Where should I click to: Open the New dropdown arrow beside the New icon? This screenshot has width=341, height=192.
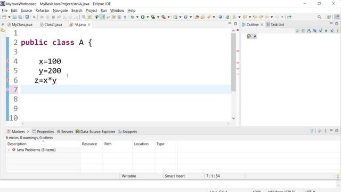pyautogui.click(x=9, y=17)
